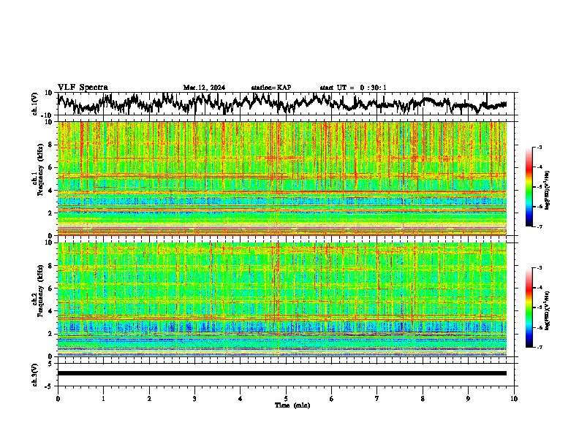Click the "6" kHz tick on the ch.2 spectrogram axis

tap(51, 289)
